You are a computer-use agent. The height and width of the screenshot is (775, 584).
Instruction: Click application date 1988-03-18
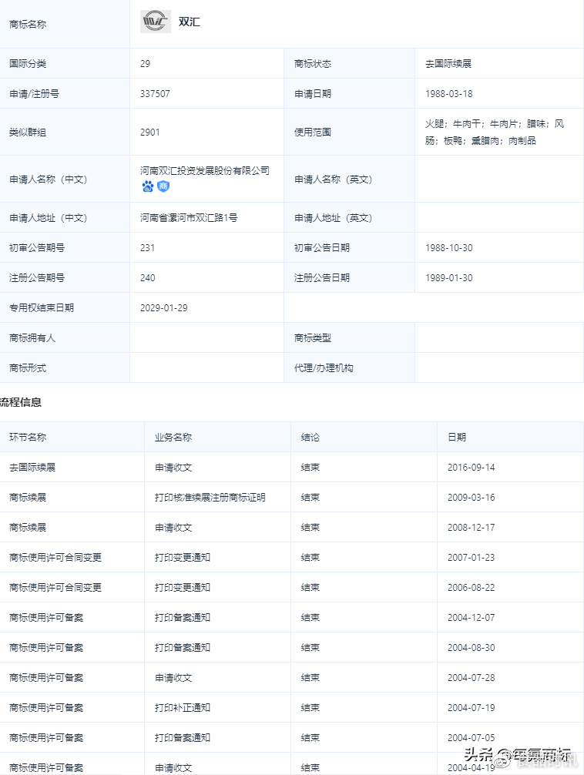click(449, 93)
